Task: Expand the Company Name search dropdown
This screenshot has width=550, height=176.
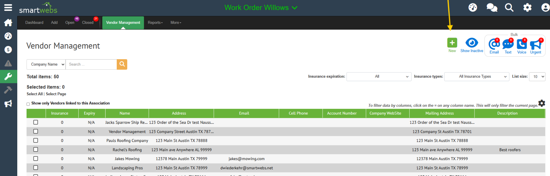Action: tap(46, 64)
